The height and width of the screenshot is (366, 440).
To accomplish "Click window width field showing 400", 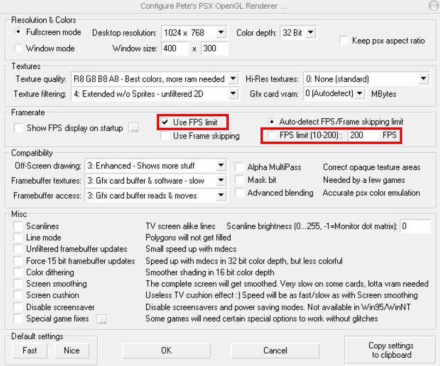I will [174, 48].
